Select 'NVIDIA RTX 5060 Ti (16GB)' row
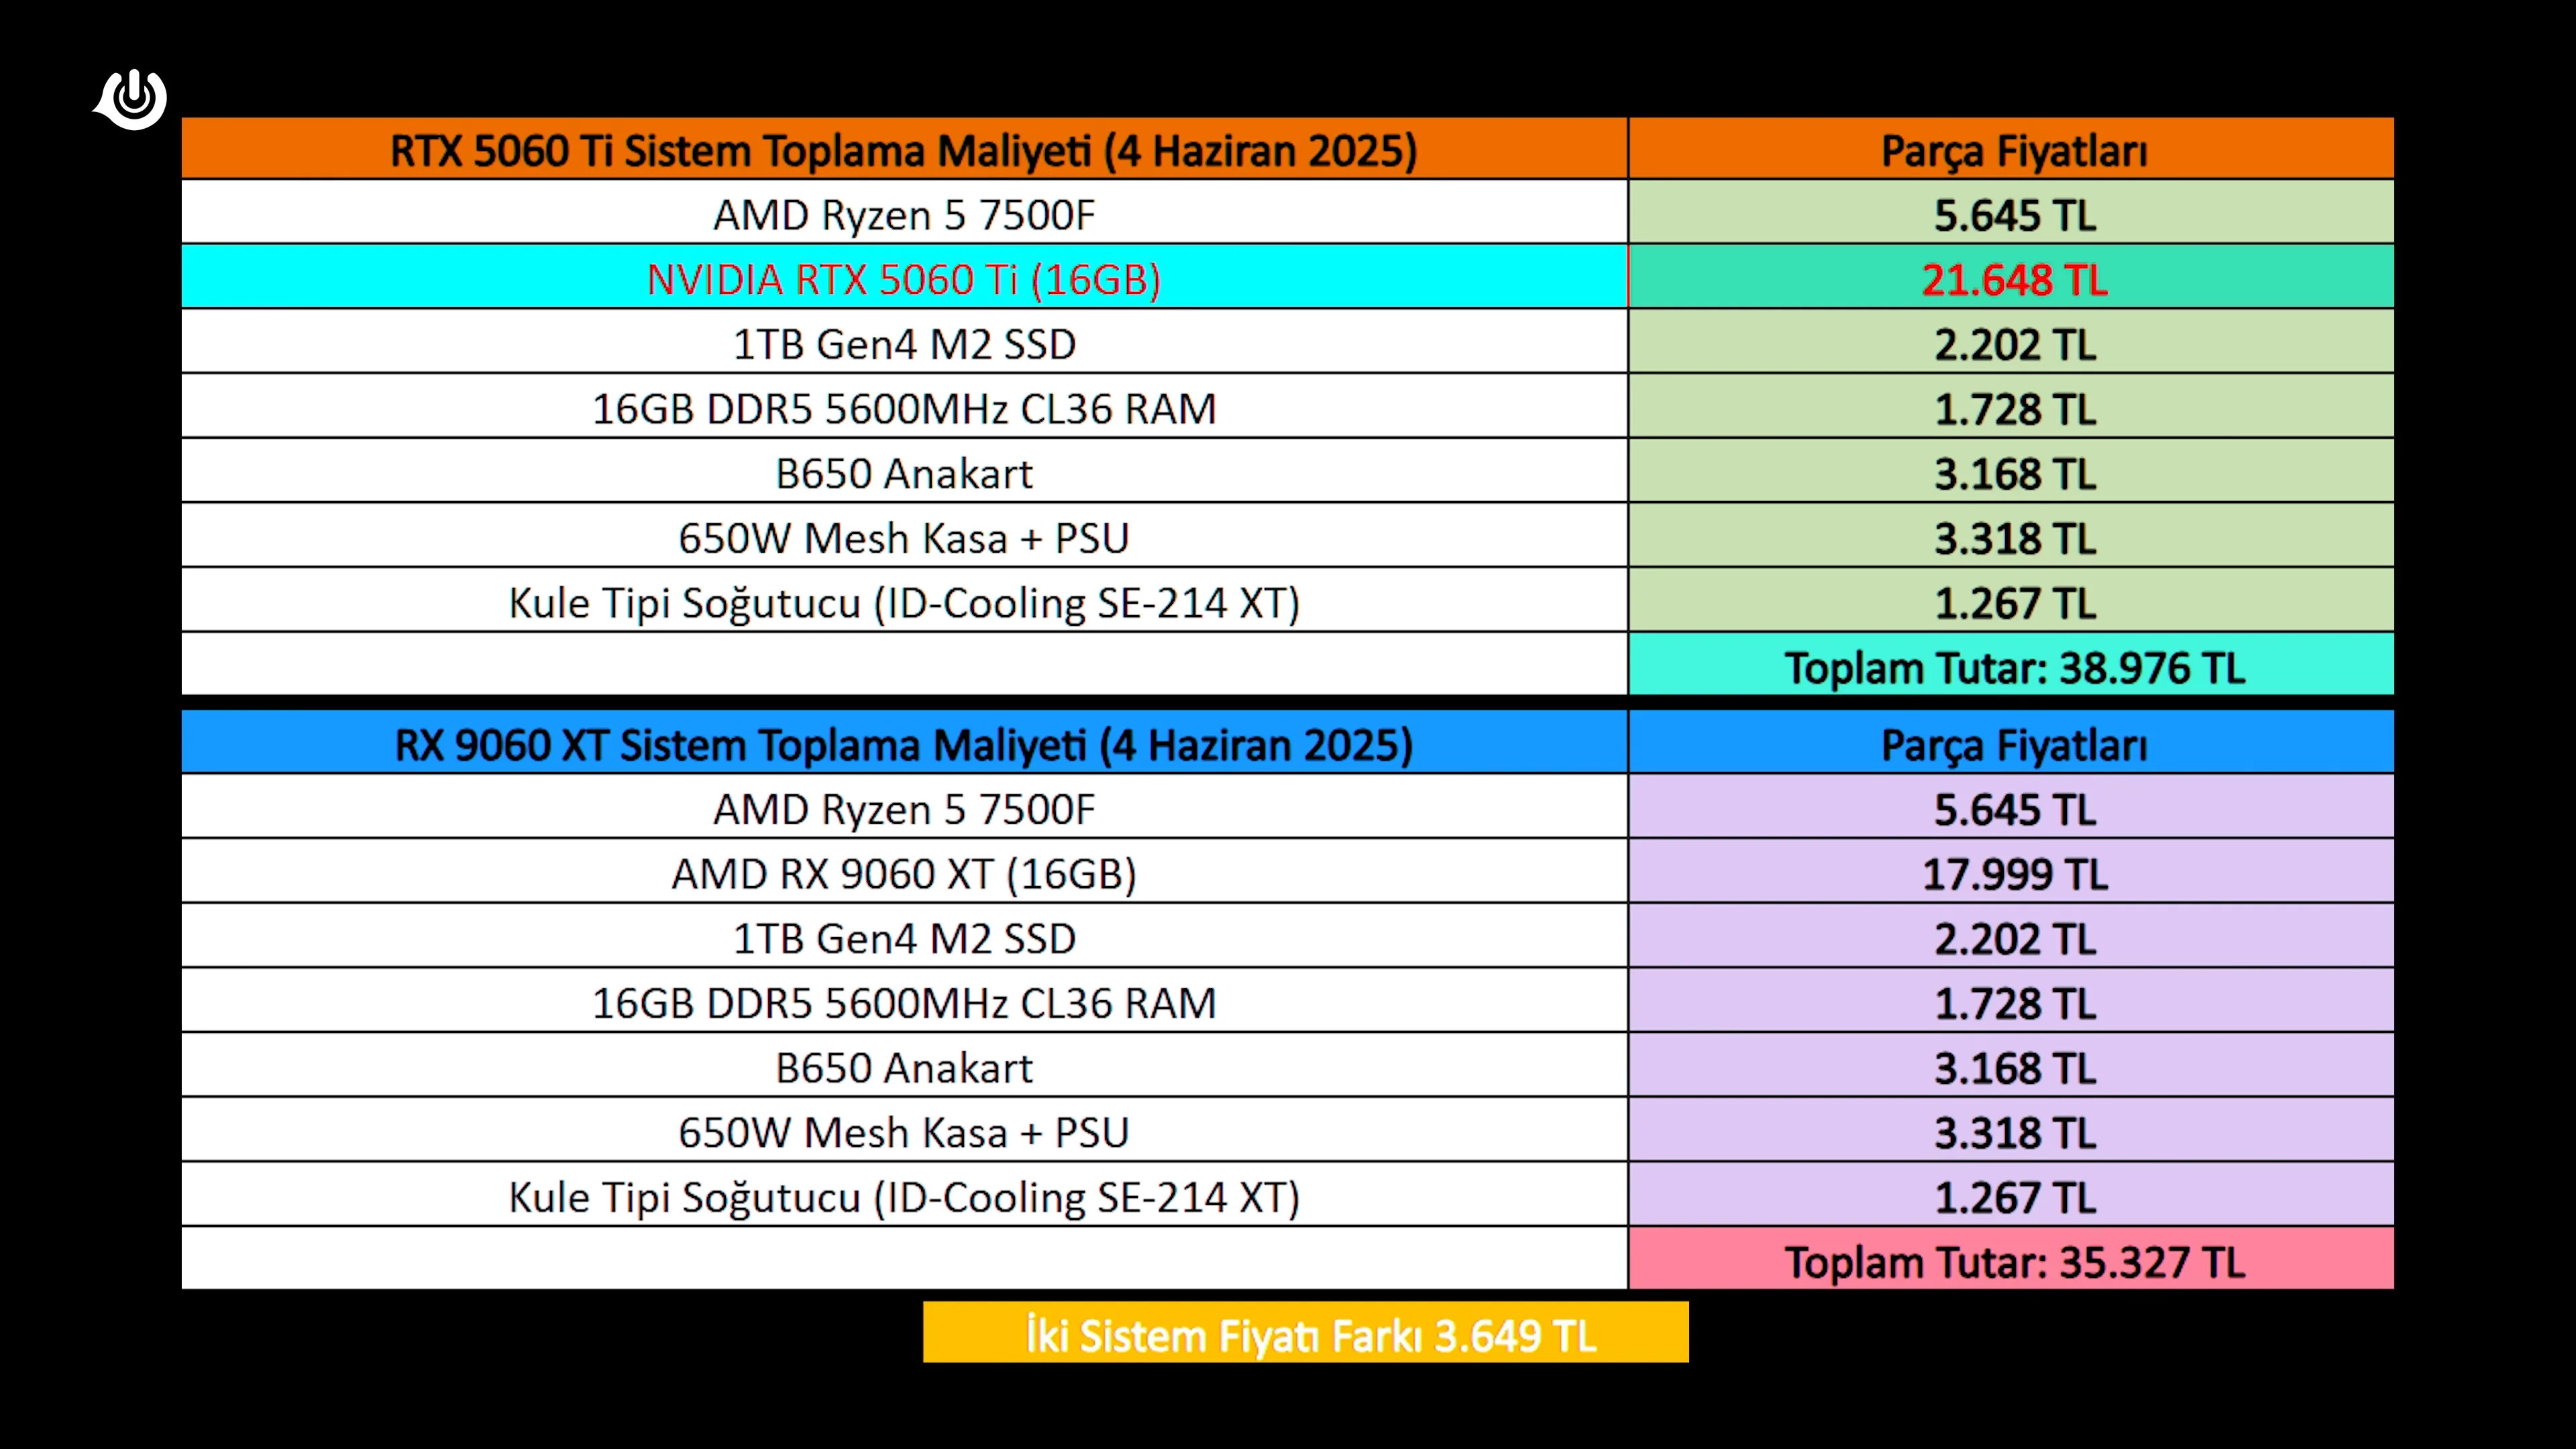This screenshot has height=1449, width=2576. [x=904, y=277]
